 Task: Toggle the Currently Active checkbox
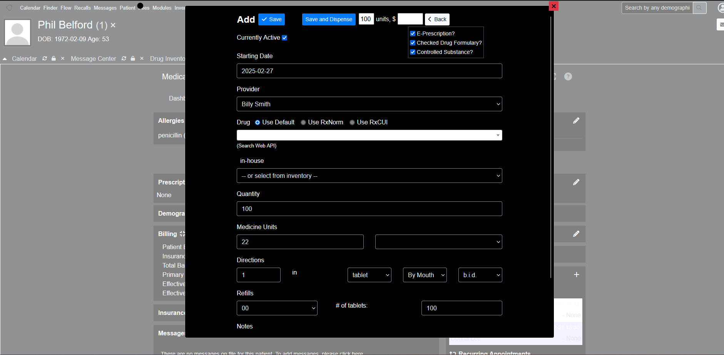(284, 38)
